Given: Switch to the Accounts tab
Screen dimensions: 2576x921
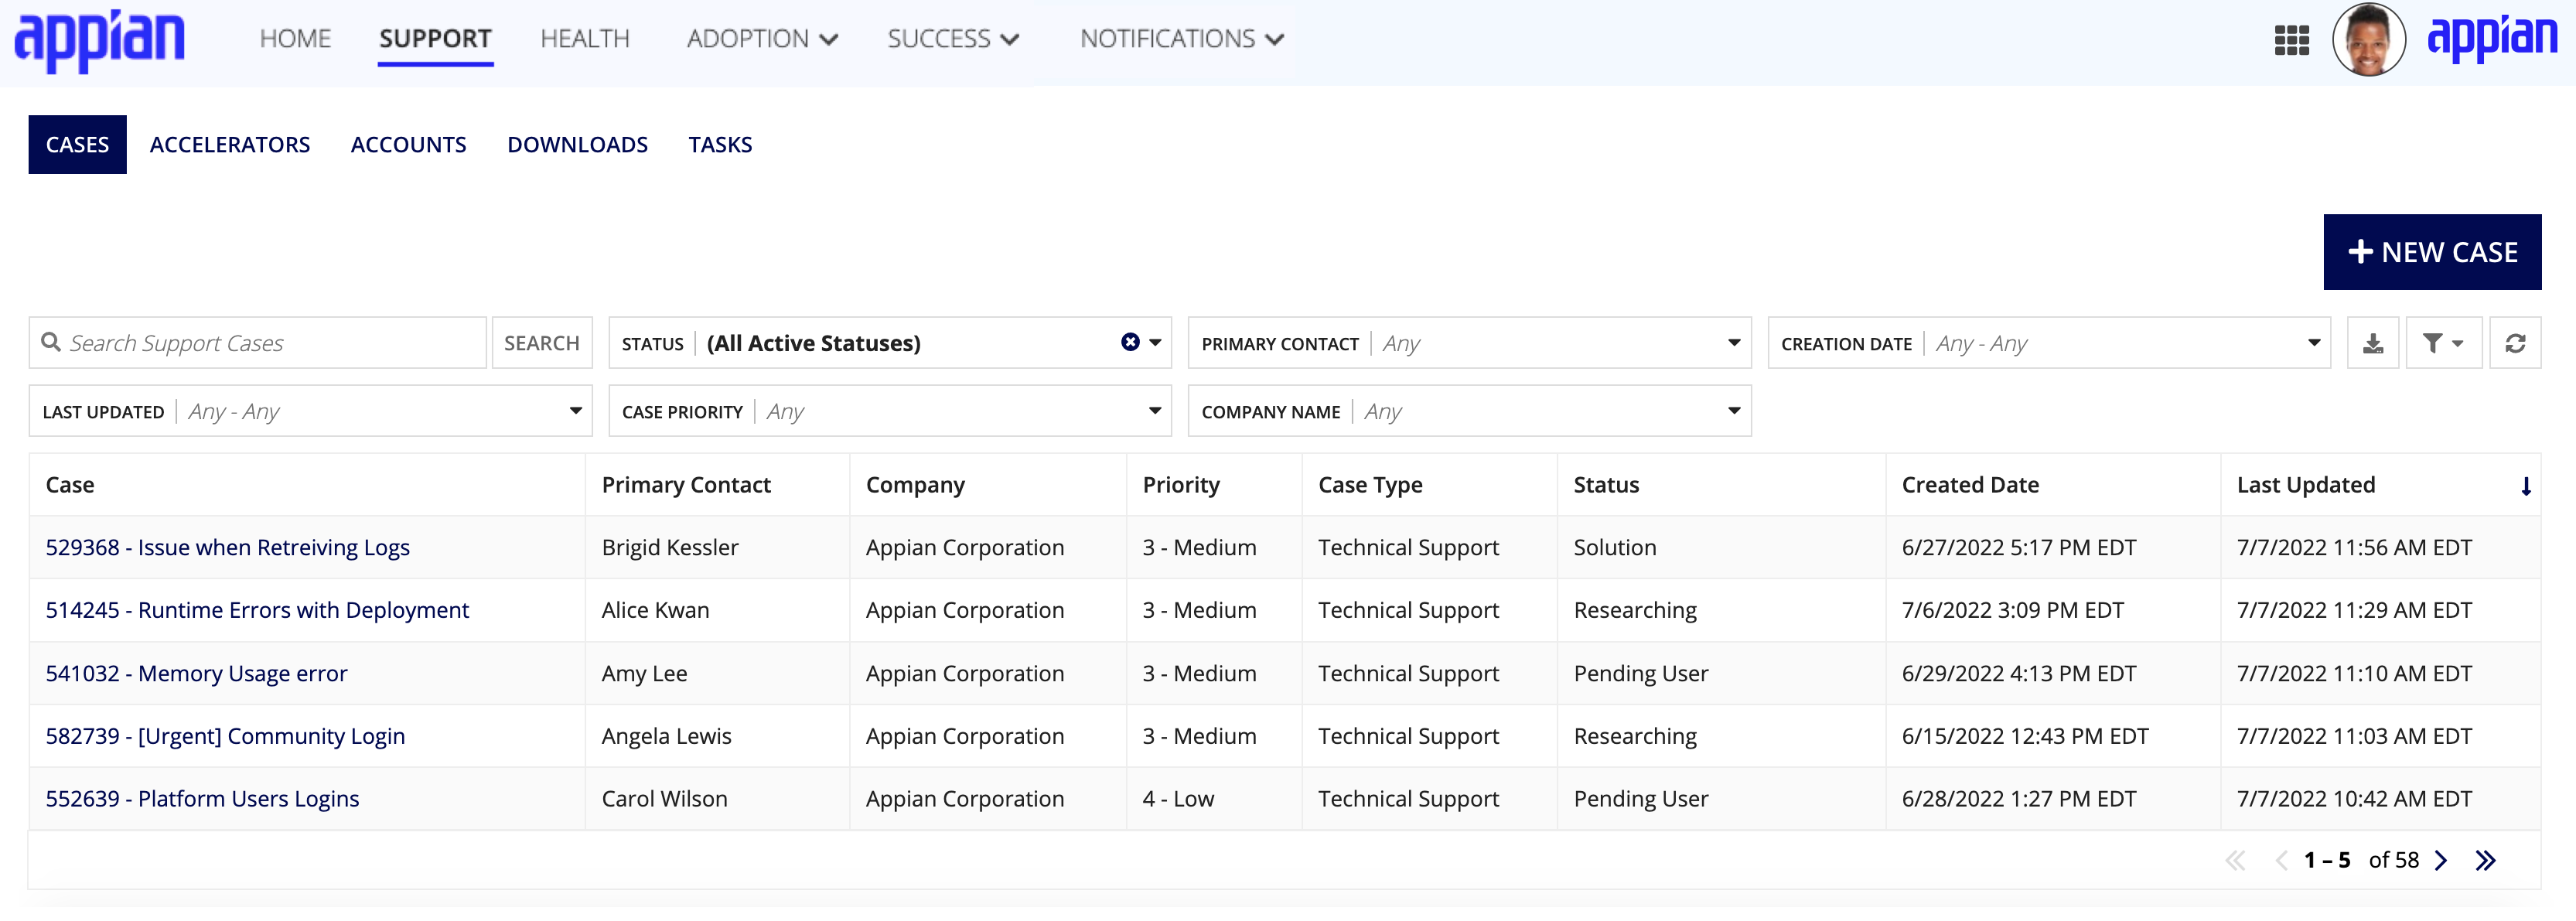Looking at the screenshot, I should point(408,145).
